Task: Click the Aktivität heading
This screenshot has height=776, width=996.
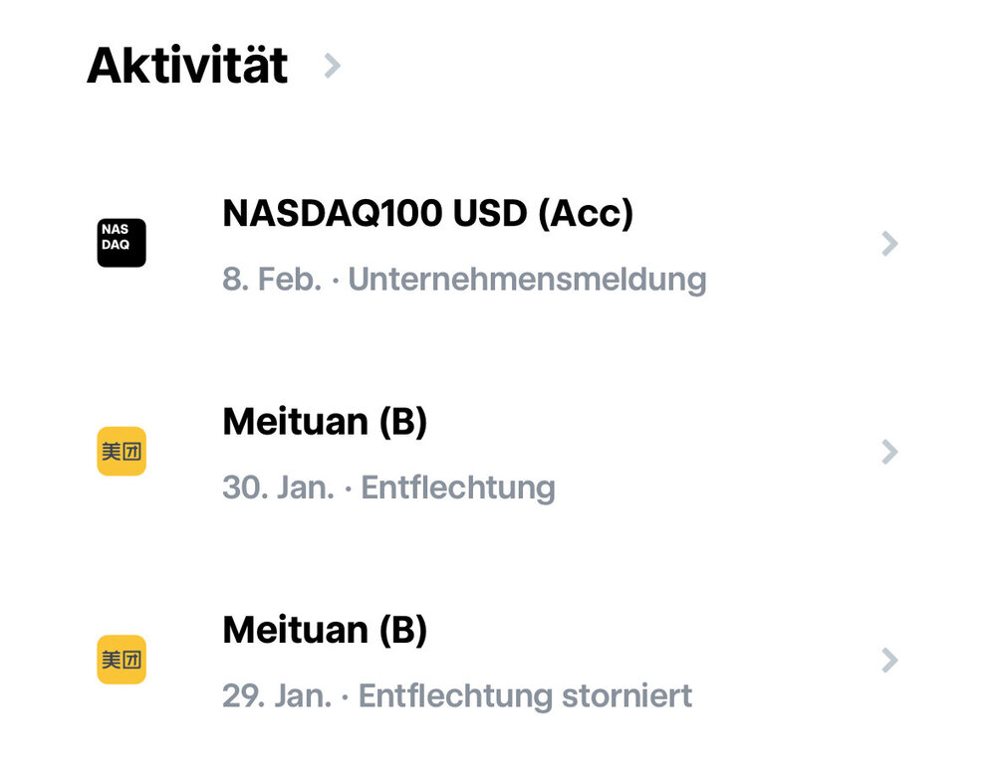Action: (x=187, y=66)
